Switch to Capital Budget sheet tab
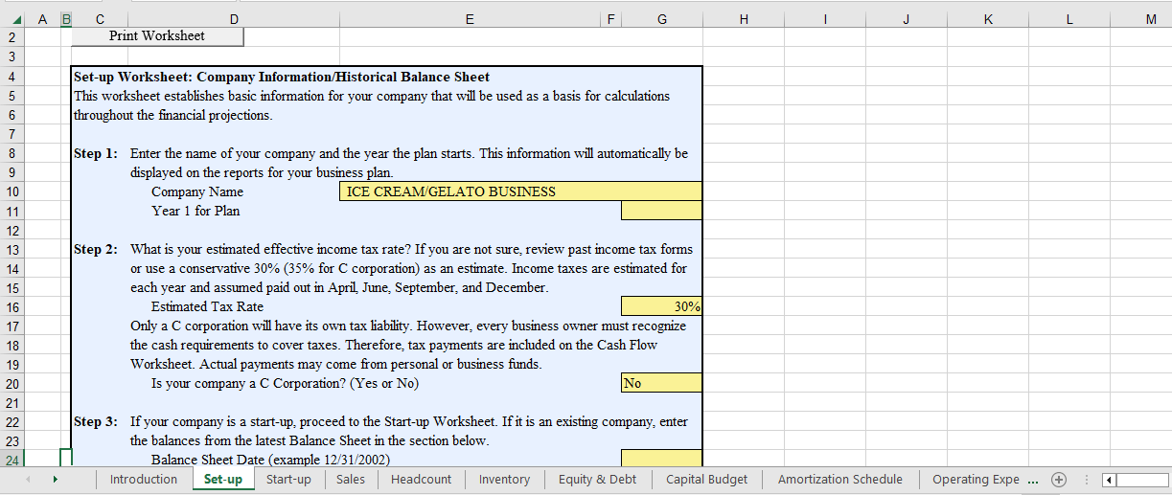The width and height of the screenshot is (1172, 495). pos(706,480)
